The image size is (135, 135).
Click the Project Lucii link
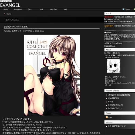[110, 46]
